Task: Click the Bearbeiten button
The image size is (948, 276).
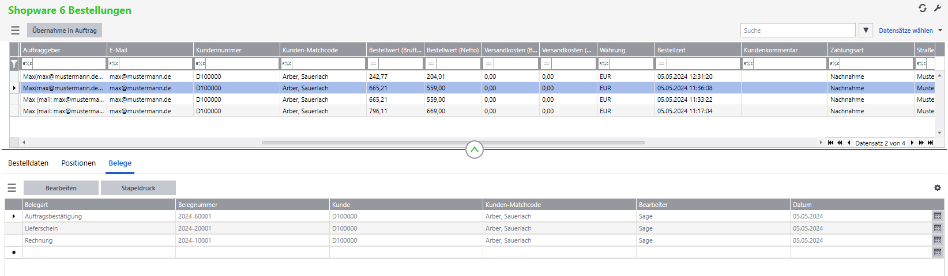Action: (x=61, y=188)
